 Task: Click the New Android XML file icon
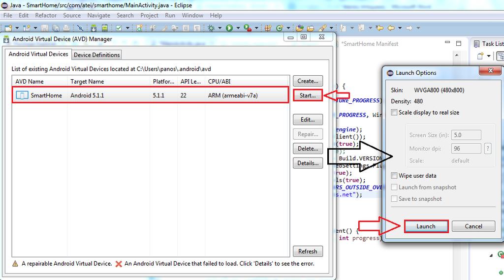pos(139,28)
